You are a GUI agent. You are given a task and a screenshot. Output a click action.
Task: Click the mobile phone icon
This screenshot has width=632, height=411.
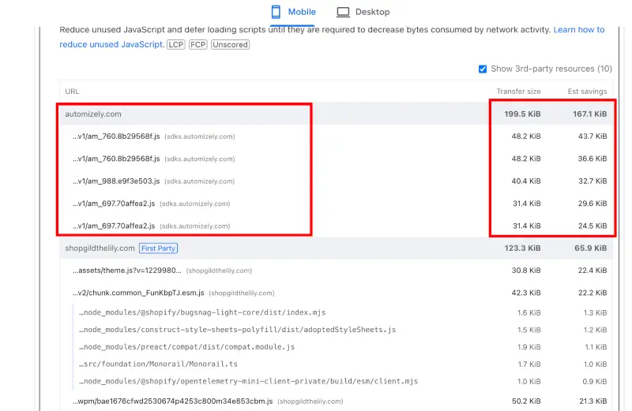click(276, 12)
